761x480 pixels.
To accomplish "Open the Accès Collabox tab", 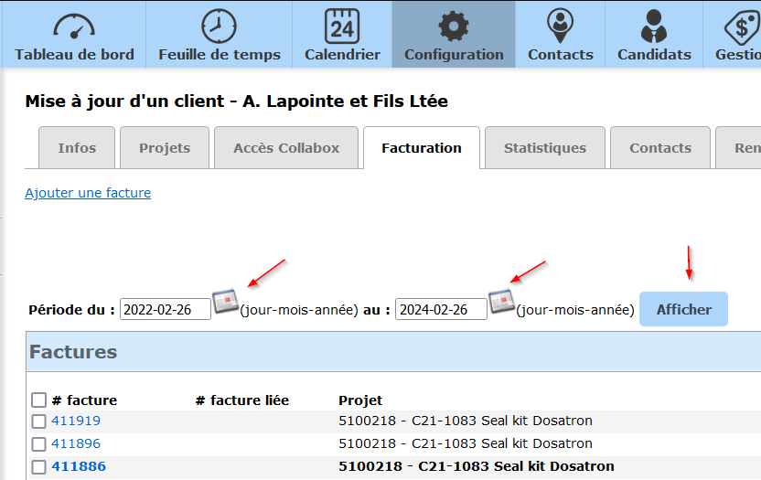I will point(286,148).
